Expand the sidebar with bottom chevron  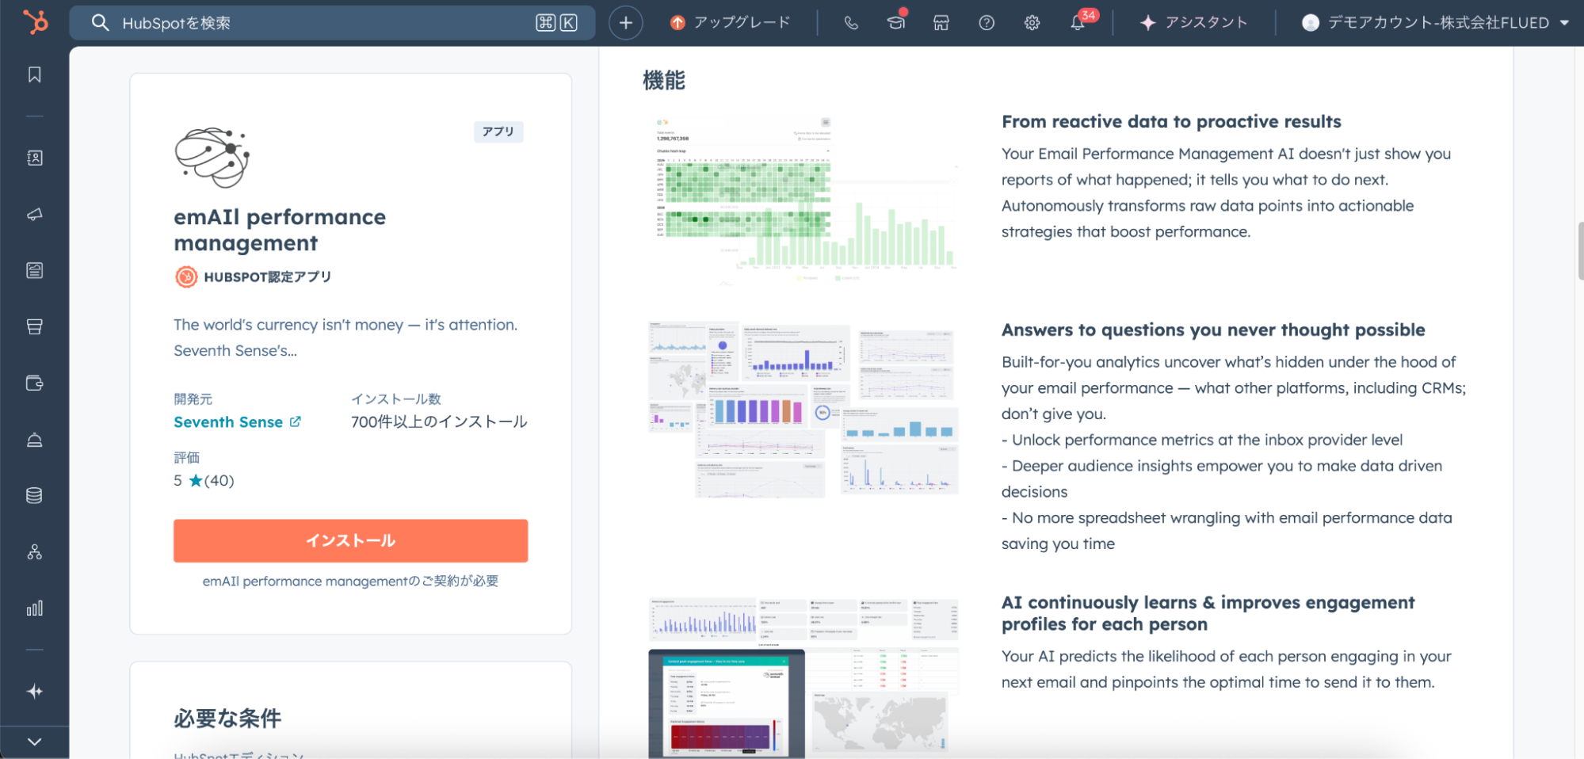[x=35, y=742]
